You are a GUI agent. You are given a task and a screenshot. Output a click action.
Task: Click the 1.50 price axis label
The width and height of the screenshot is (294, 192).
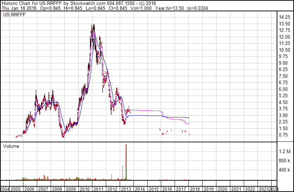point(283,129)
